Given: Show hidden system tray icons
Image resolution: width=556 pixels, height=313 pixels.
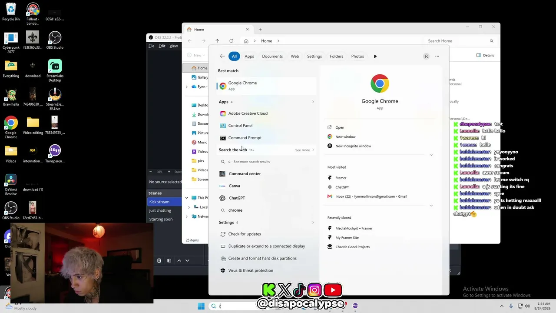Looking at the screenshot, I should pos(502,306).
